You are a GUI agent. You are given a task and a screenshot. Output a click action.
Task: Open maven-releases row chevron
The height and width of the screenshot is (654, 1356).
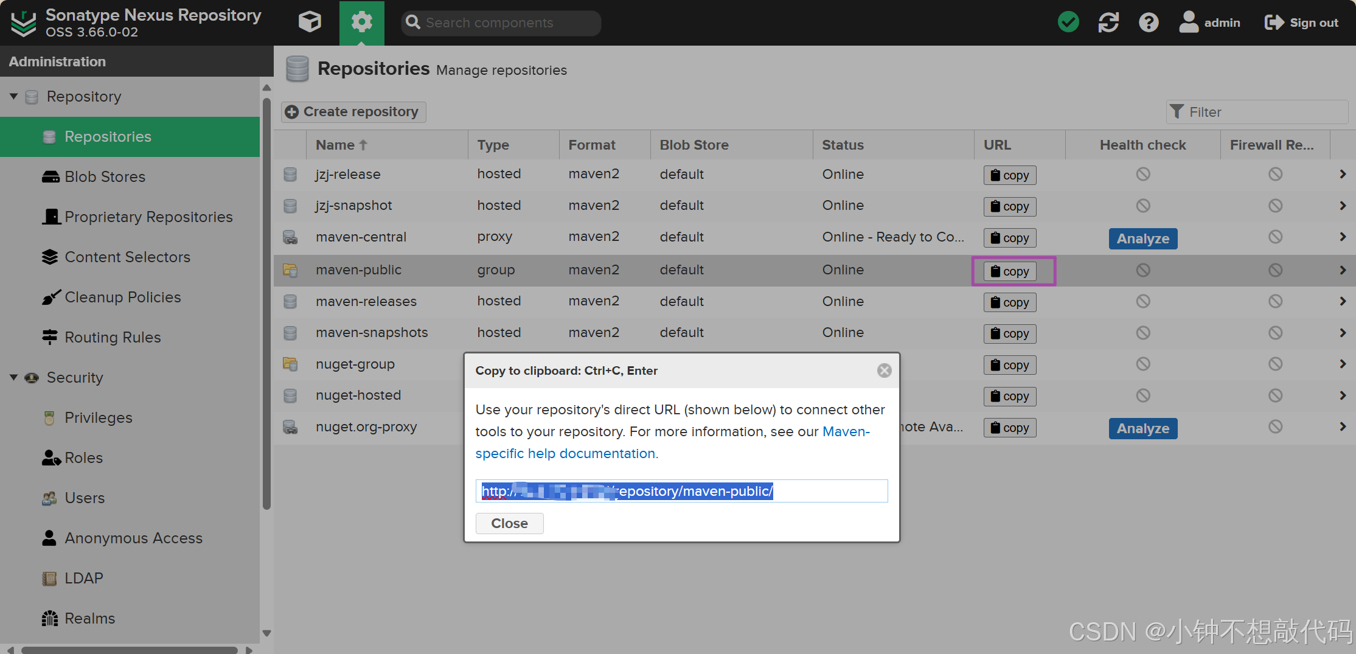click(x=1342, y=301)
